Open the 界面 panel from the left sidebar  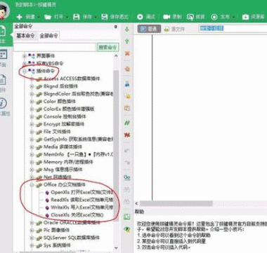pyautogui.click(x=4, y=58)
